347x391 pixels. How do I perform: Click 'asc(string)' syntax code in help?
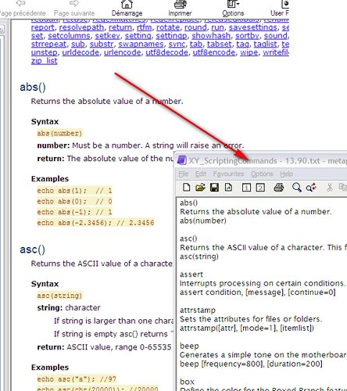click(x=59, y=296)
